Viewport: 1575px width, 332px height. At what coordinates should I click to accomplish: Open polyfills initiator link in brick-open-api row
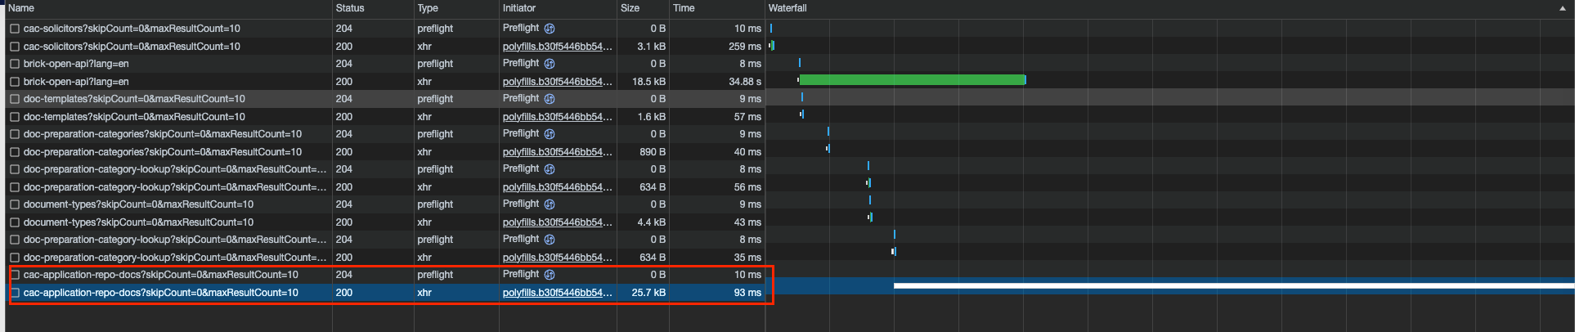(557, 82)
